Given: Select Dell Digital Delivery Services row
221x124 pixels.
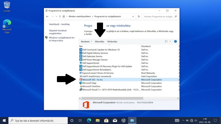Looking at the screenshot, I should coord(129,53).
